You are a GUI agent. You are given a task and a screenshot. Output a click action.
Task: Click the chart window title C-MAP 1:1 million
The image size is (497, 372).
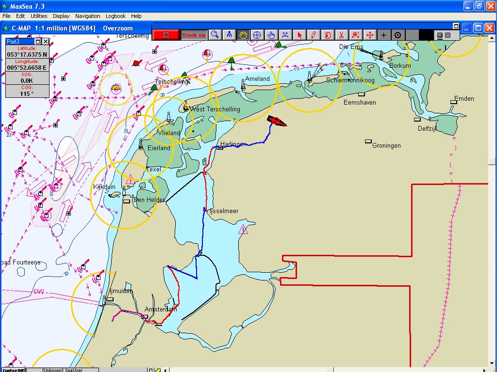[x=53, y=28]
